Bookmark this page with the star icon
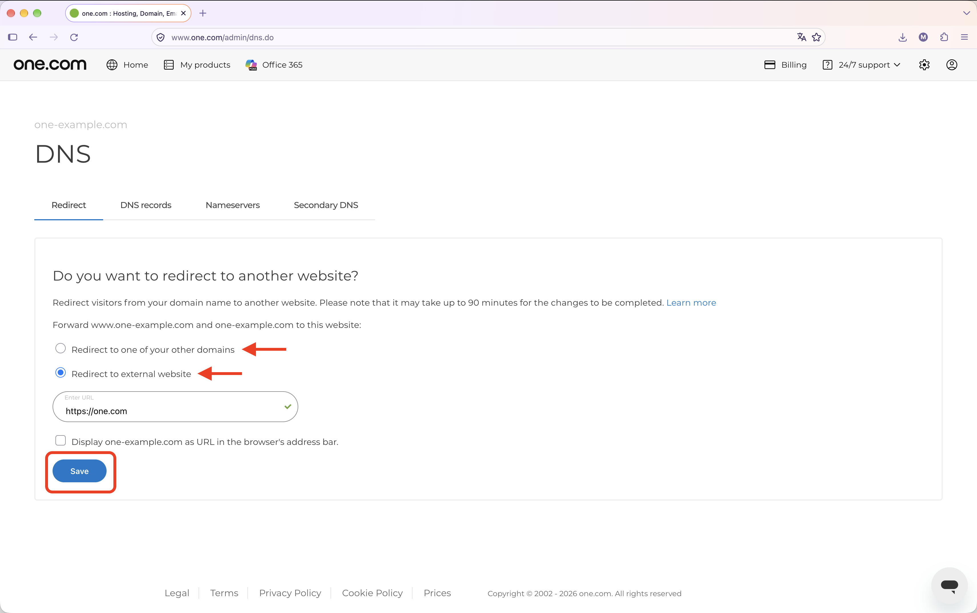The width and height of the screenshot is (977, 613). pyautogui.click(x=817, y=37)
